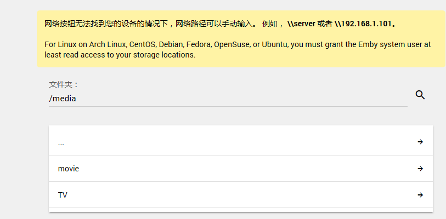Open the movie folder entry
Image resolution: width=446 pixels, height=219 pixels.
click(x=241, y=169)
